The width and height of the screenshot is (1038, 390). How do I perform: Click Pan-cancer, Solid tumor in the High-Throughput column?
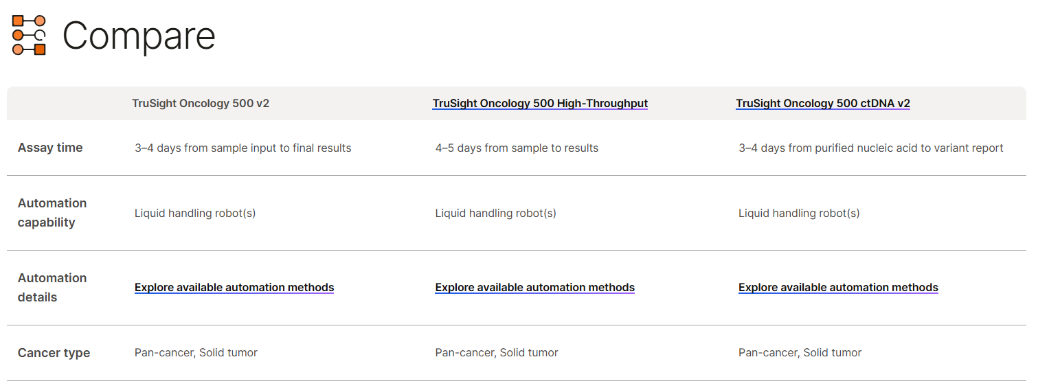click(497, 353)
